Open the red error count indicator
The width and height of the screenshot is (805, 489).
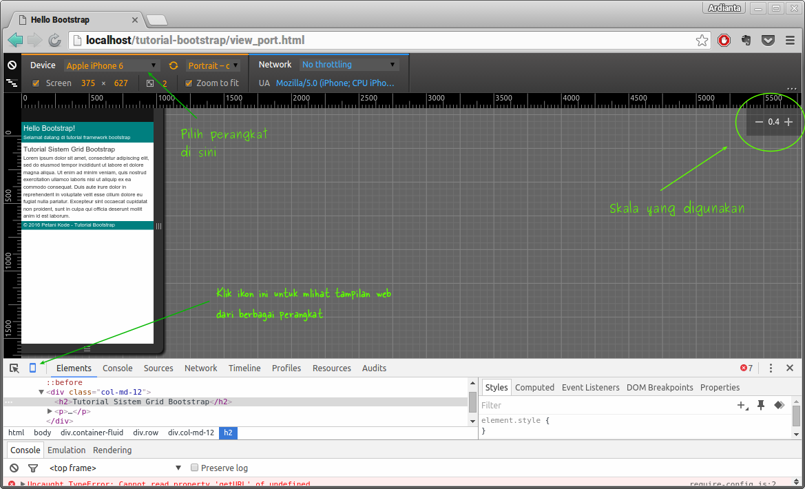click(x=746, y=368)
